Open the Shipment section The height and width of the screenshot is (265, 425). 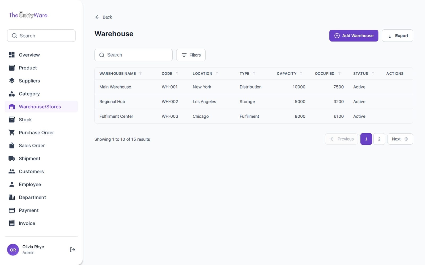click(41, 158)
